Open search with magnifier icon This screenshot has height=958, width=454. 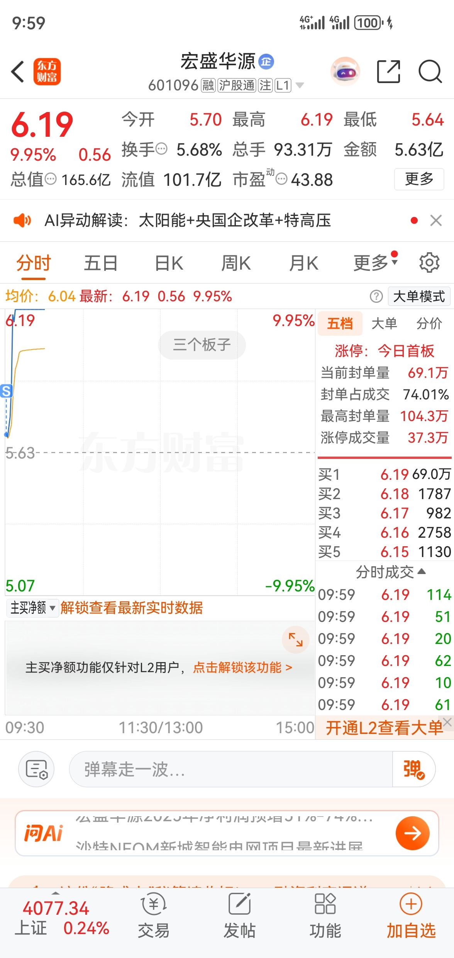(430, 71)
